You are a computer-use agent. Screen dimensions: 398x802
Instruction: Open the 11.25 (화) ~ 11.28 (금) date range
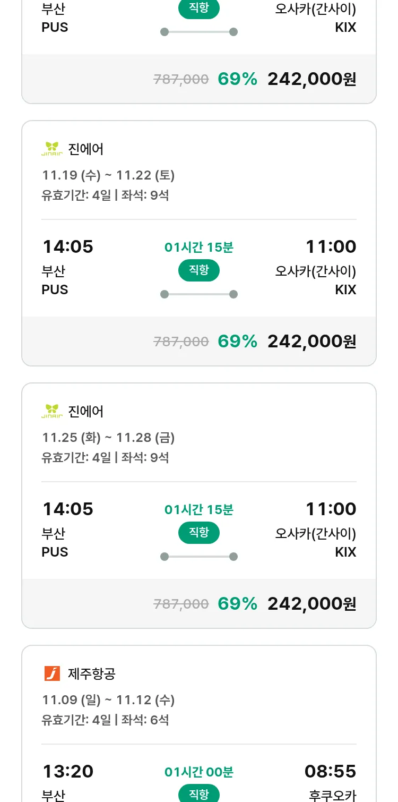(108, 438)
